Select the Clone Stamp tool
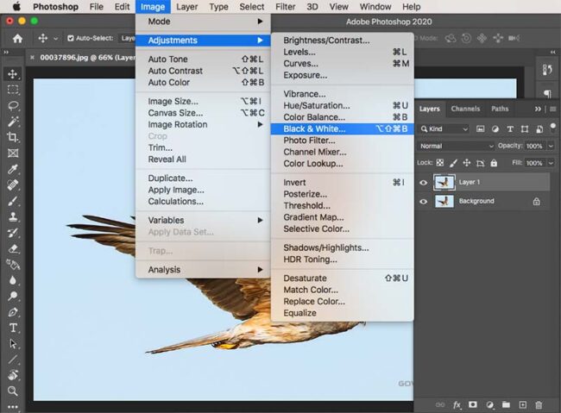561x413 pixels. [x=13, y=216]
